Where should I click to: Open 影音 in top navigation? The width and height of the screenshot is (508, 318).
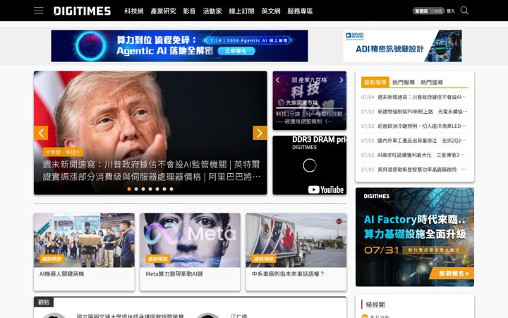189,11
